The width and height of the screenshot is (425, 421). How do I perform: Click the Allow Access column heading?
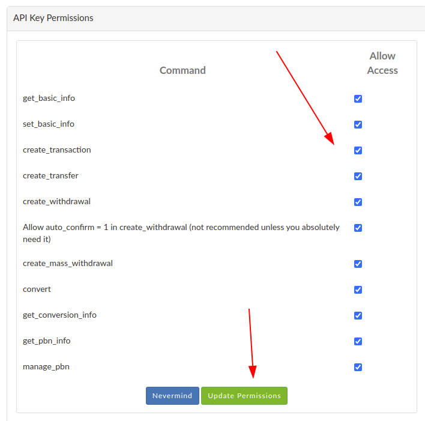[382, 63]
